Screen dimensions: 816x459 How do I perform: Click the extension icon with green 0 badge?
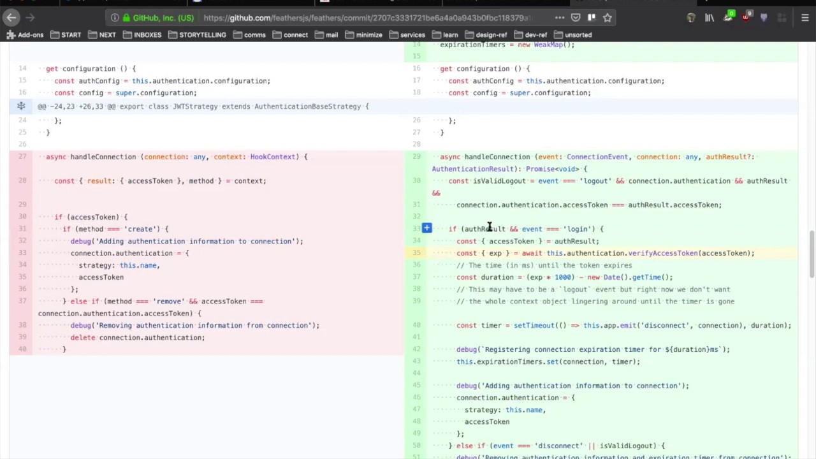coord(728,17)
